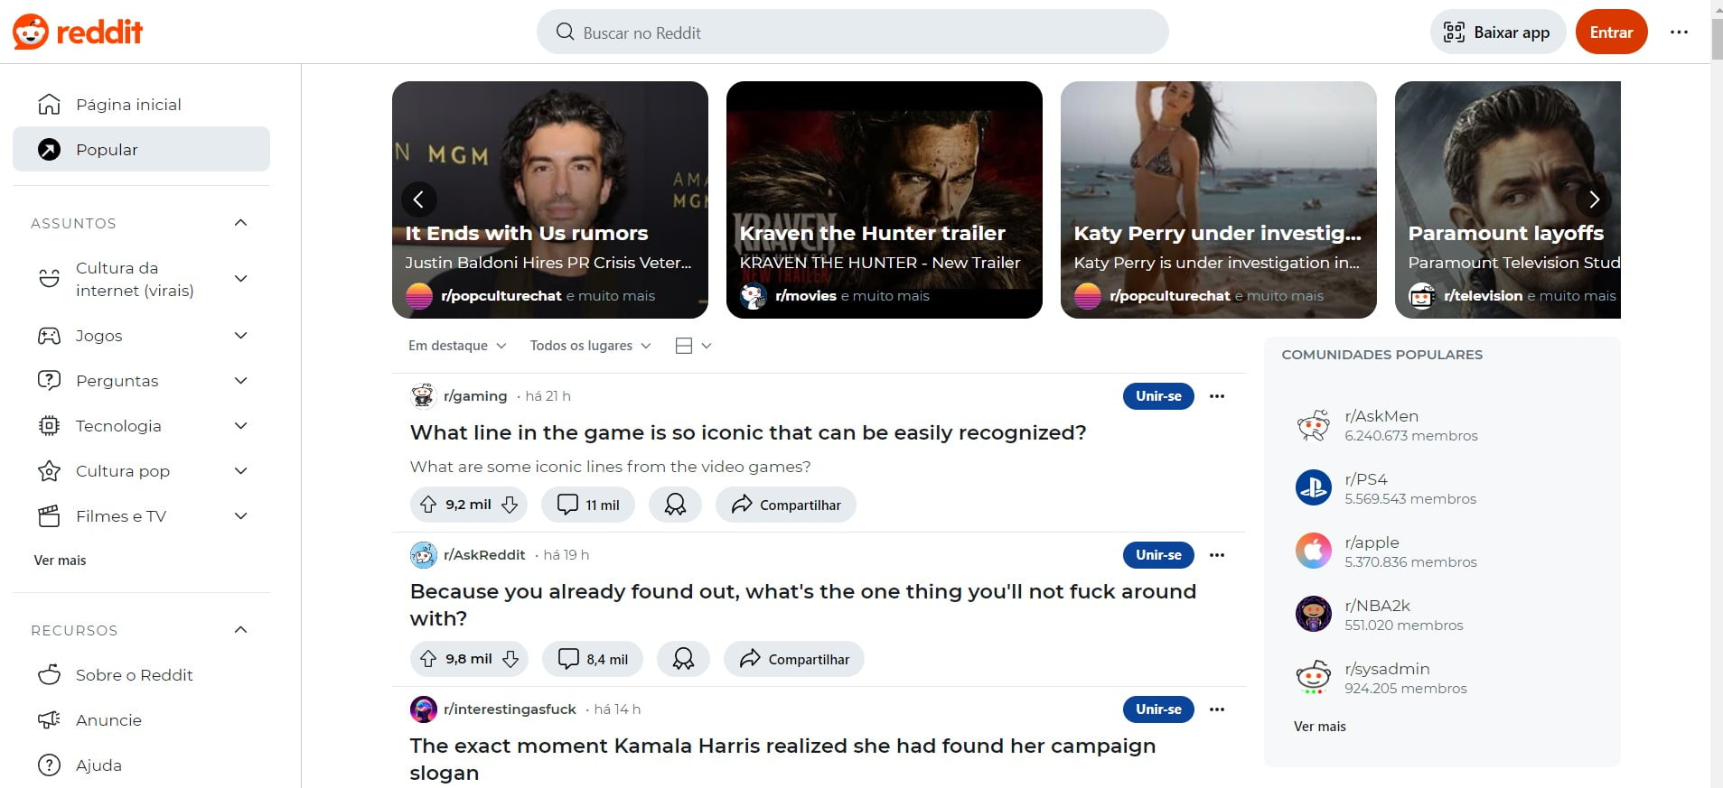Share the r/gaming post

point(786,505)
